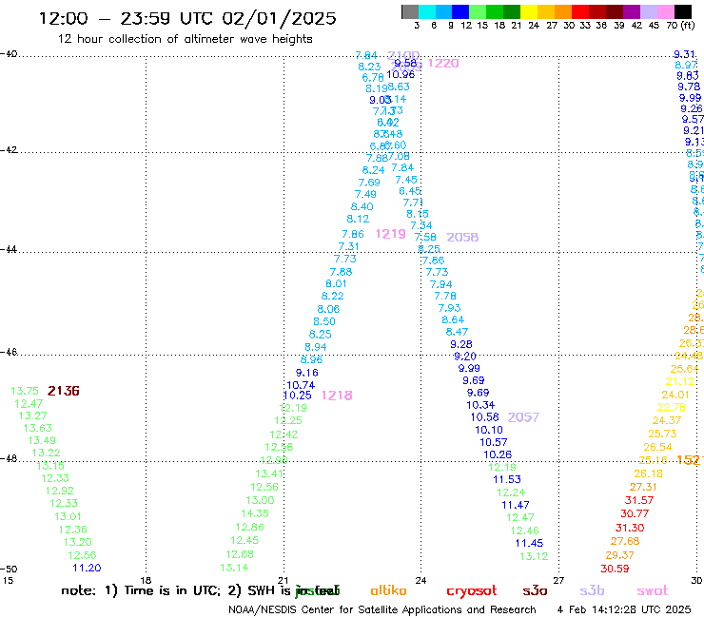Click the blue wave height value '10.96'
This screenshot has width=704, height=618.
tap(401, 74)
